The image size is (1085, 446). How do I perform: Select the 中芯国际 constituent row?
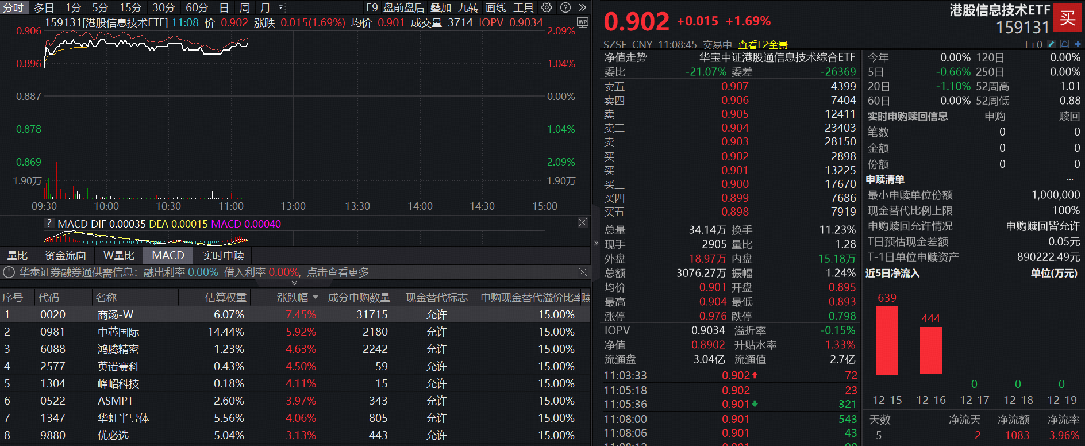click(295, 332)
